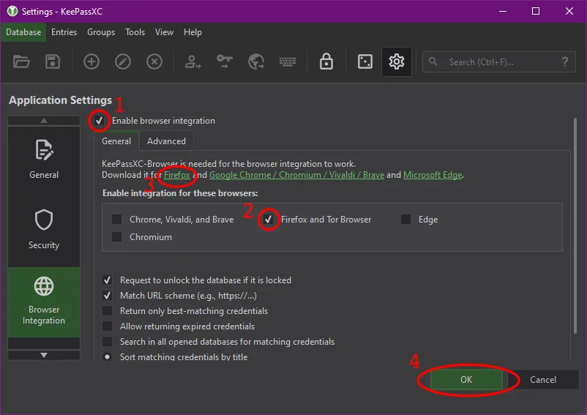Open the Entries menu

coord(64,32)
